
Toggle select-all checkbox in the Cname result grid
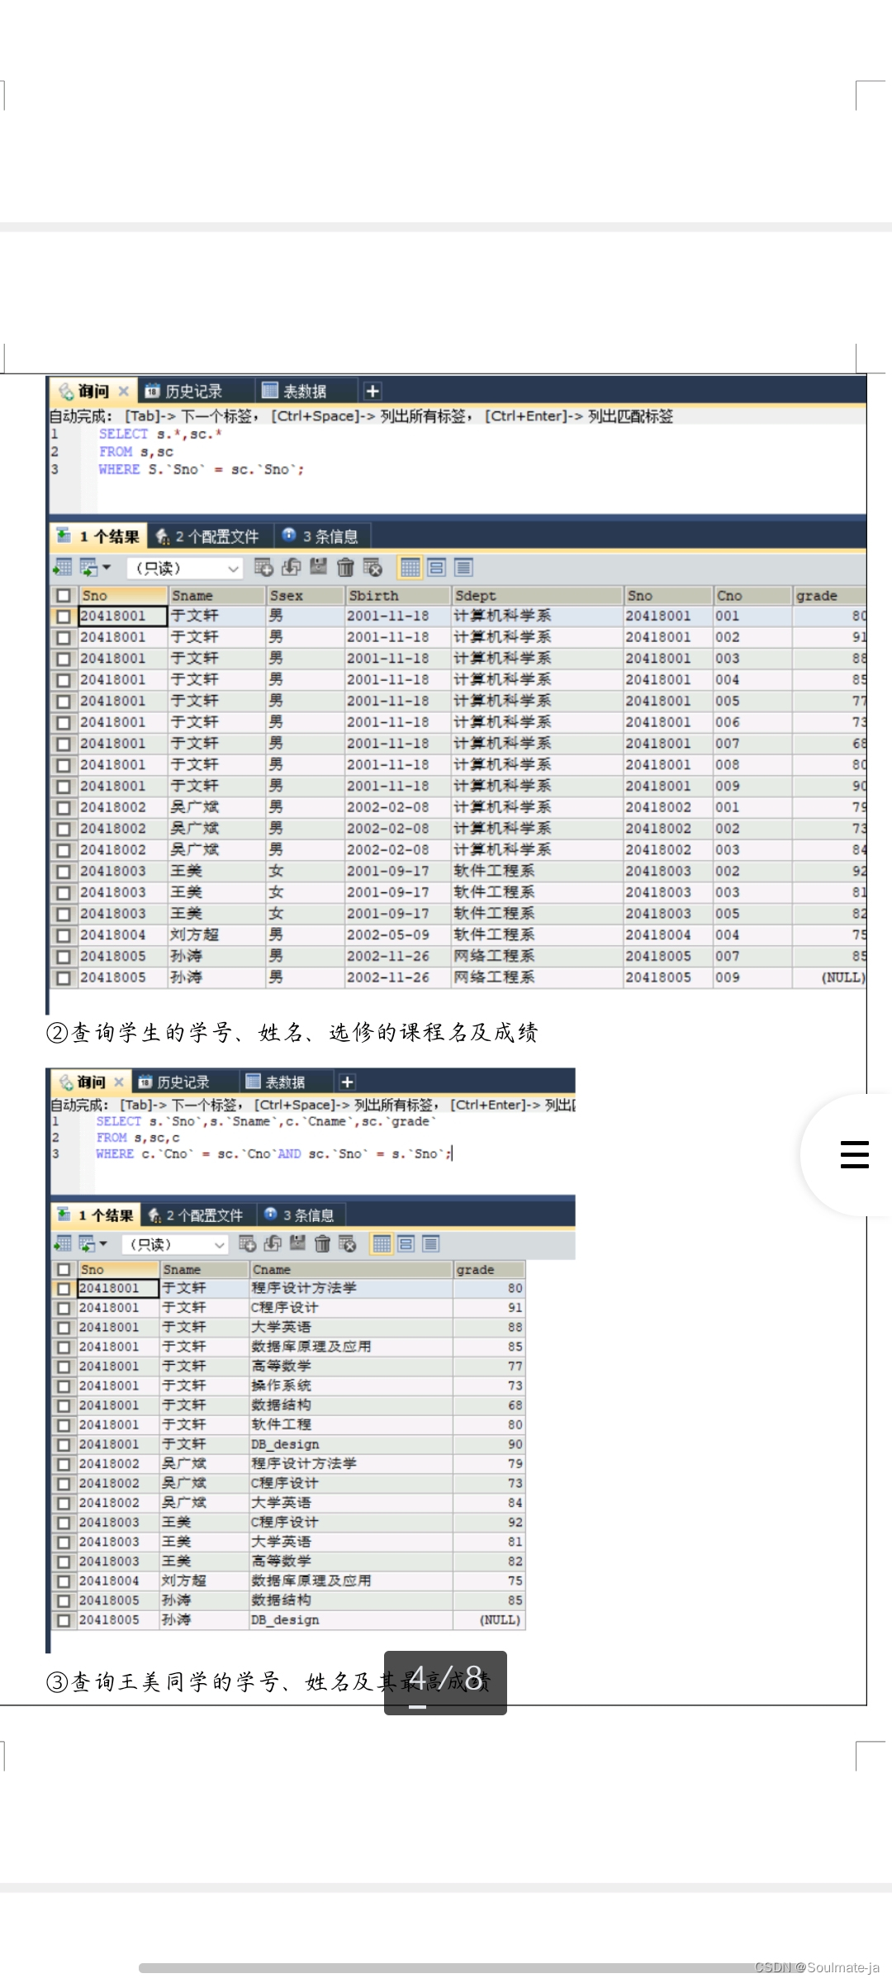[x=64, y=1269]
